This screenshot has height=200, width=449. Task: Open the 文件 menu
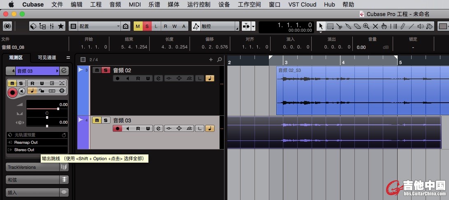57,4
